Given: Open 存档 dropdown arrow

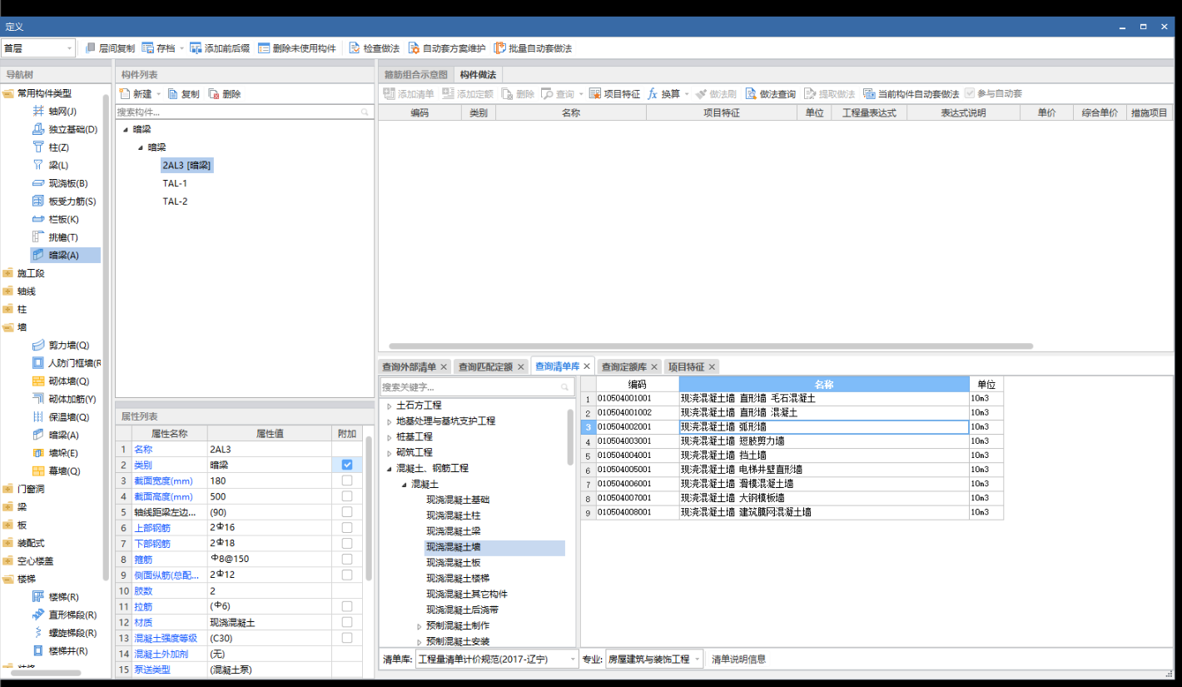Looking at the screenshot, I should [181, 48].
